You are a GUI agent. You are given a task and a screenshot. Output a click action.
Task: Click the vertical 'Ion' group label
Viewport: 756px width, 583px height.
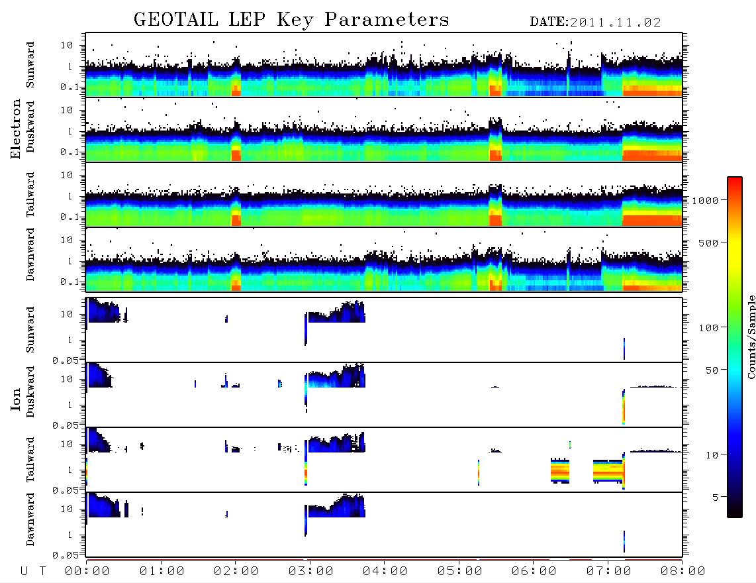(15, 399)
